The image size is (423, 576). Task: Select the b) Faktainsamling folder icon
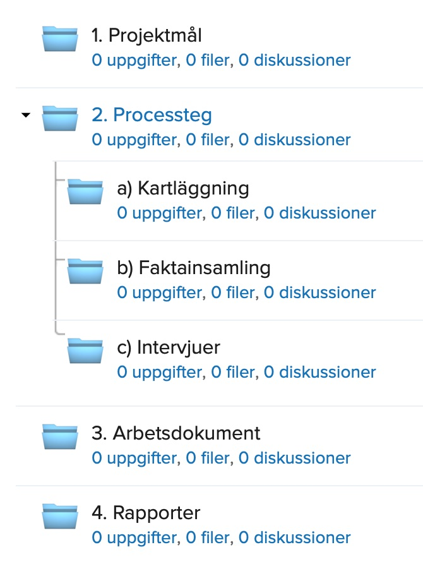[x=85, y=271]
